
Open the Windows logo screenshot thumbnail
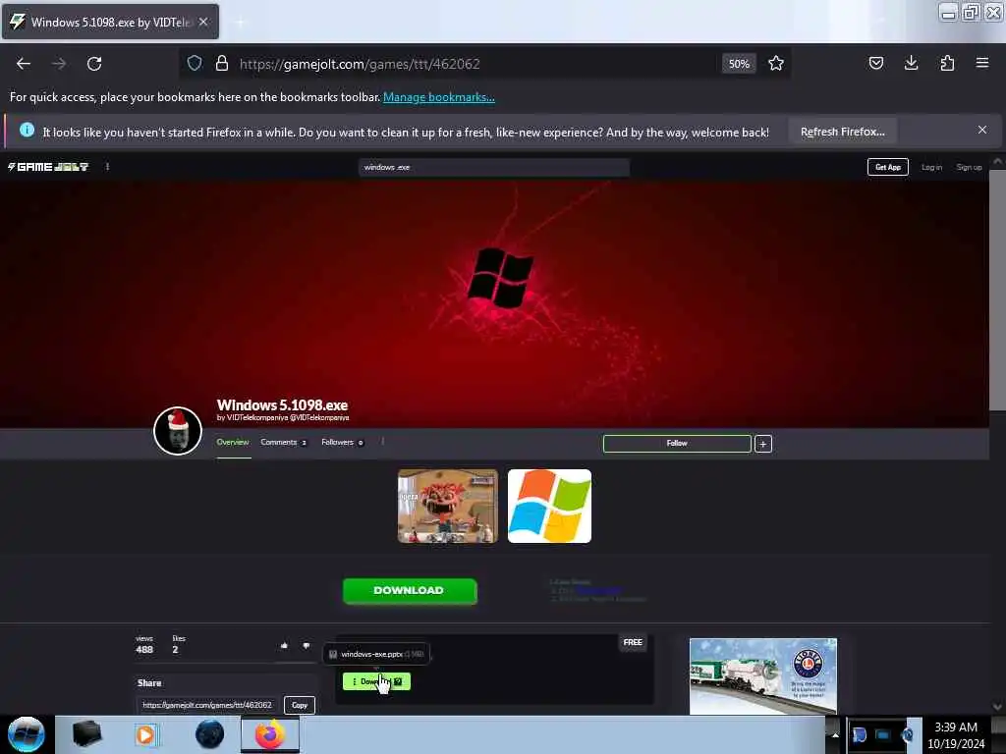click(550, 506)
